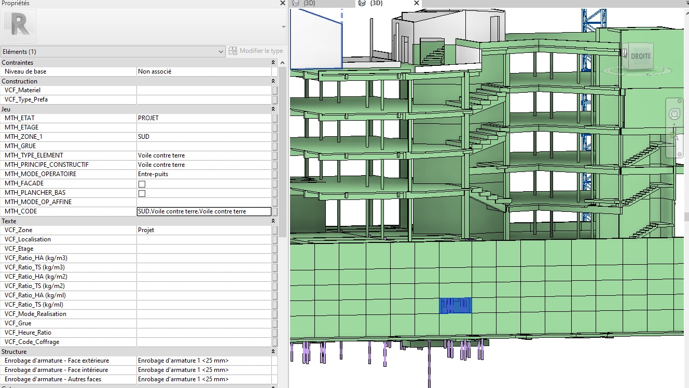689x388 pixels.
Task: Collapse the Contraintes section header
Action: point(273,63)
